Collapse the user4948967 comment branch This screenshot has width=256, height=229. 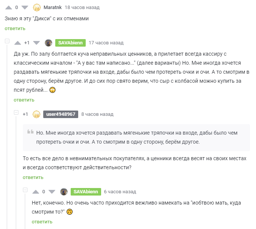point(16,112)
